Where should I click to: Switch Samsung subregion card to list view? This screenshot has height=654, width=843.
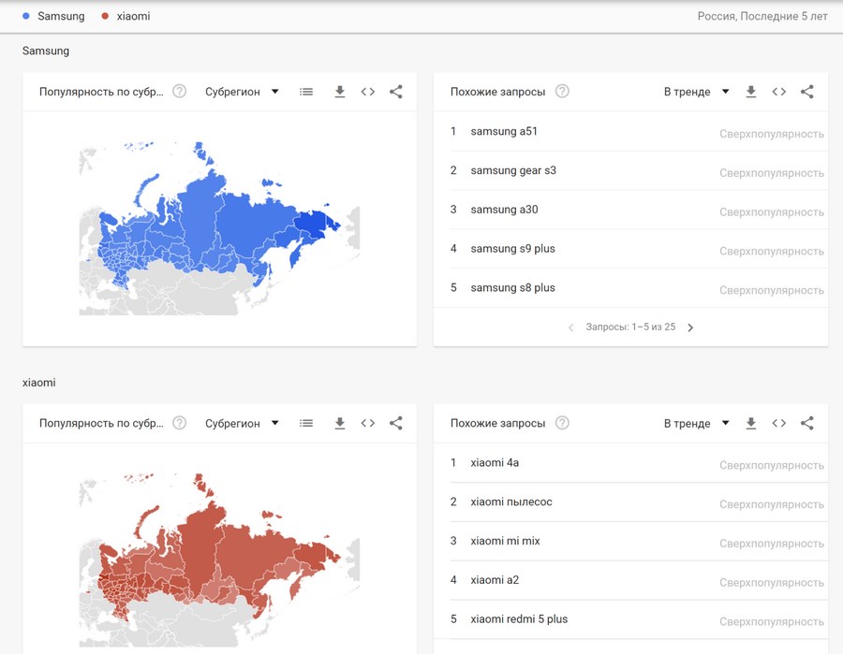coord(306,92)
